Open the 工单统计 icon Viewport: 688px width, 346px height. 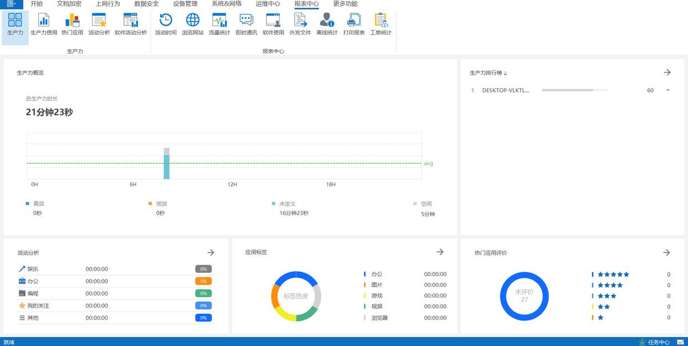(x=381, y=24)
